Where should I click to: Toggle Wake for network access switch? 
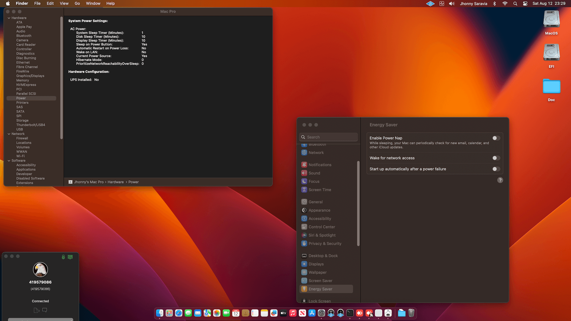coord(496,158)
